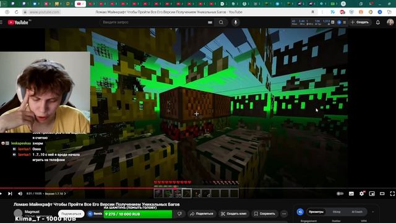Click the blue vidIQ panel logo
Image resolution: width=396 pixels, height=223 pixels.
click(x=300, y=212)
